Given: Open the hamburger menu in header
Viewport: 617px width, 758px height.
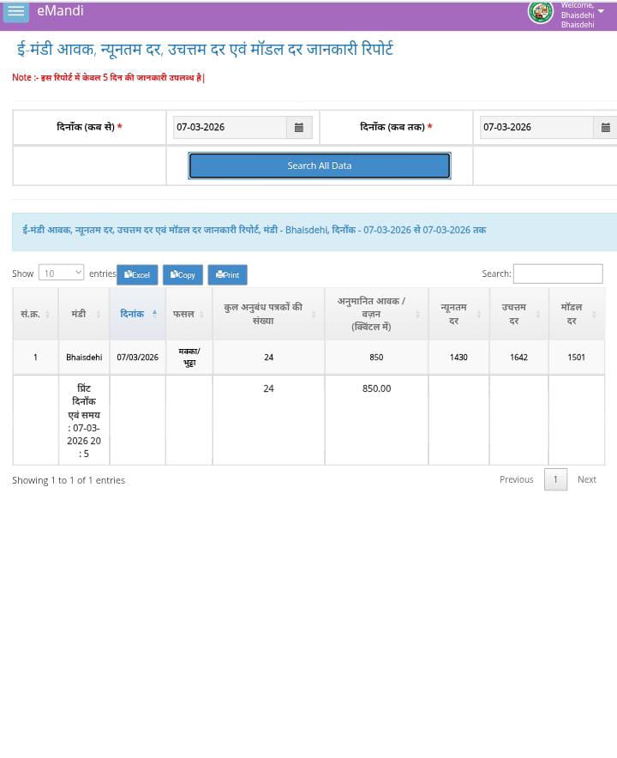Looking at the screenshot, I should point(15,11).
